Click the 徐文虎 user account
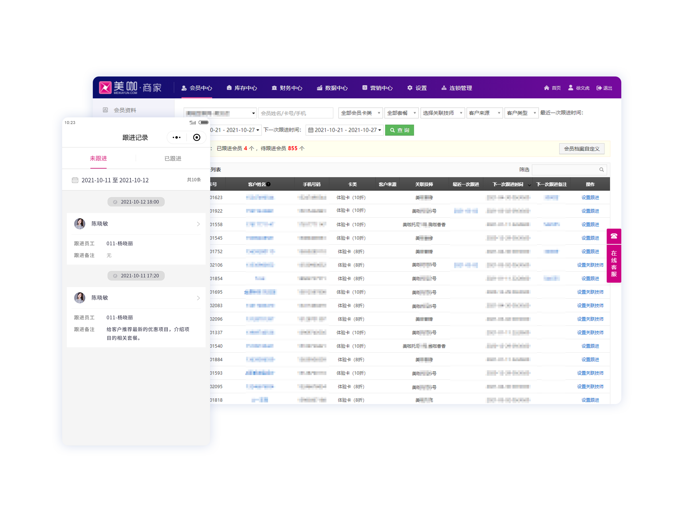 pyautogui.click(x=579, y=88)
